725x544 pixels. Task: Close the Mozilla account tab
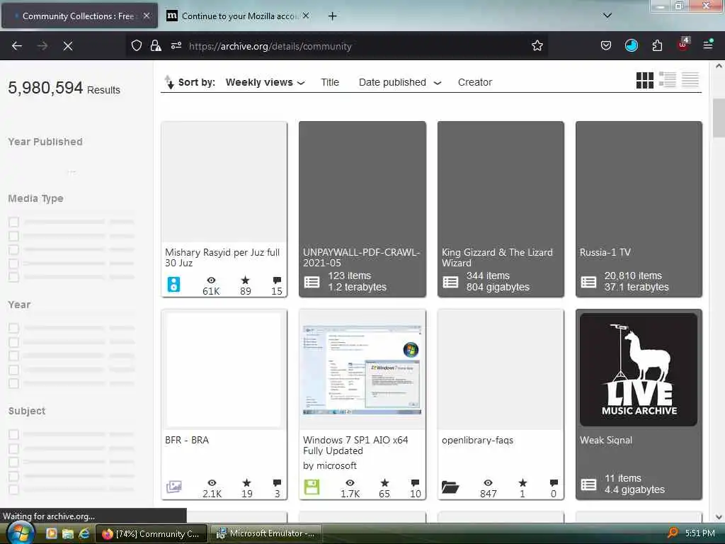[306, 16]
